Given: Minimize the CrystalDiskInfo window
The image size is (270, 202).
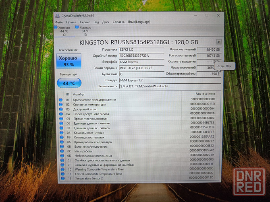Looking at the screenshot, I should [x=195, y=15].
